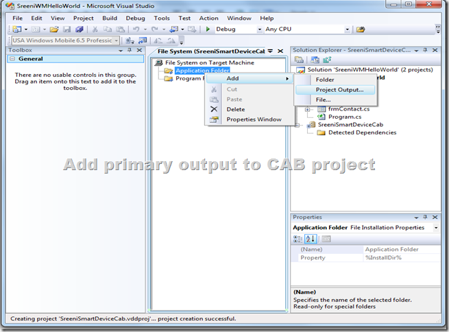Viewport: 449px width, 332px height.
Task: Click the (Name) property row
Action: coord(365,250)
